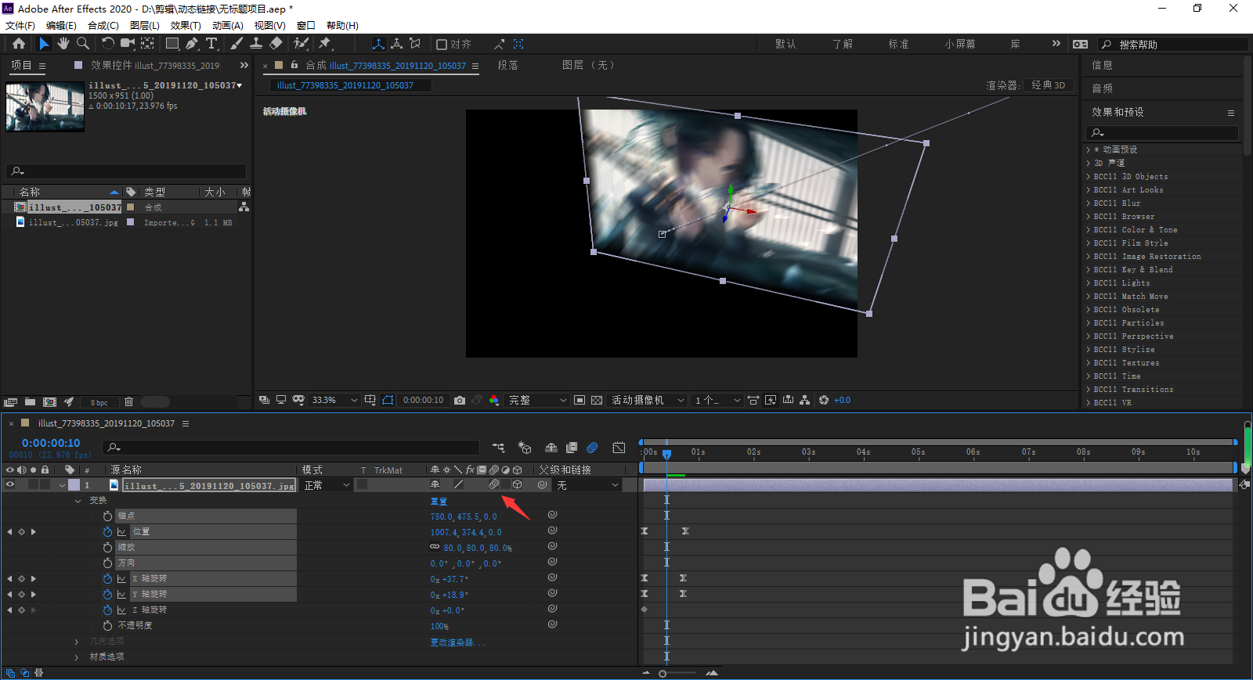Open the 合成(C) menu
The width and height of the screenshot is (1253, 680).
pyautogui.click(x=103, y=26)
